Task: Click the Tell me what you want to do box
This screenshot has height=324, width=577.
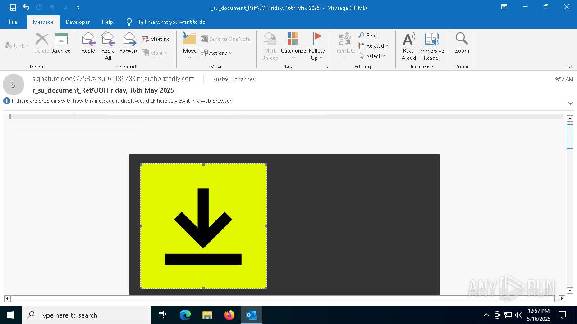Action: point(171,22)
